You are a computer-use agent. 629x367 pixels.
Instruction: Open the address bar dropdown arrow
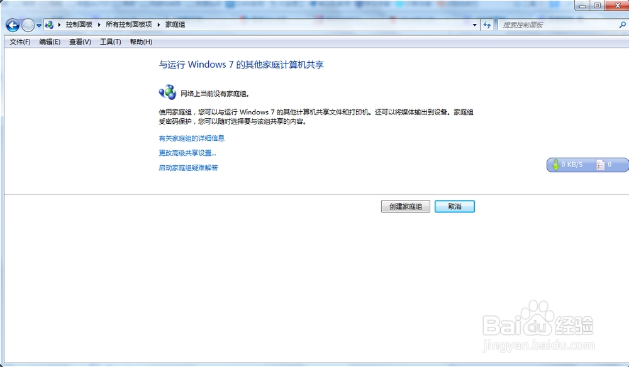[475, 25]
